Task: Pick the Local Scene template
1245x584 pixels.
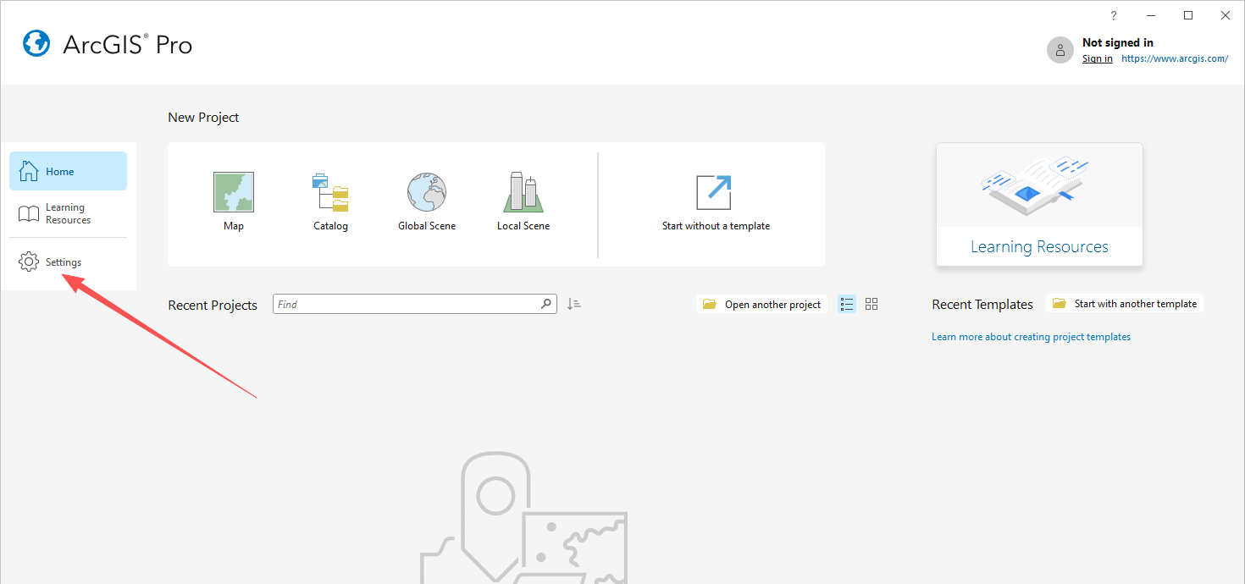Action: (x=523, y=194)
